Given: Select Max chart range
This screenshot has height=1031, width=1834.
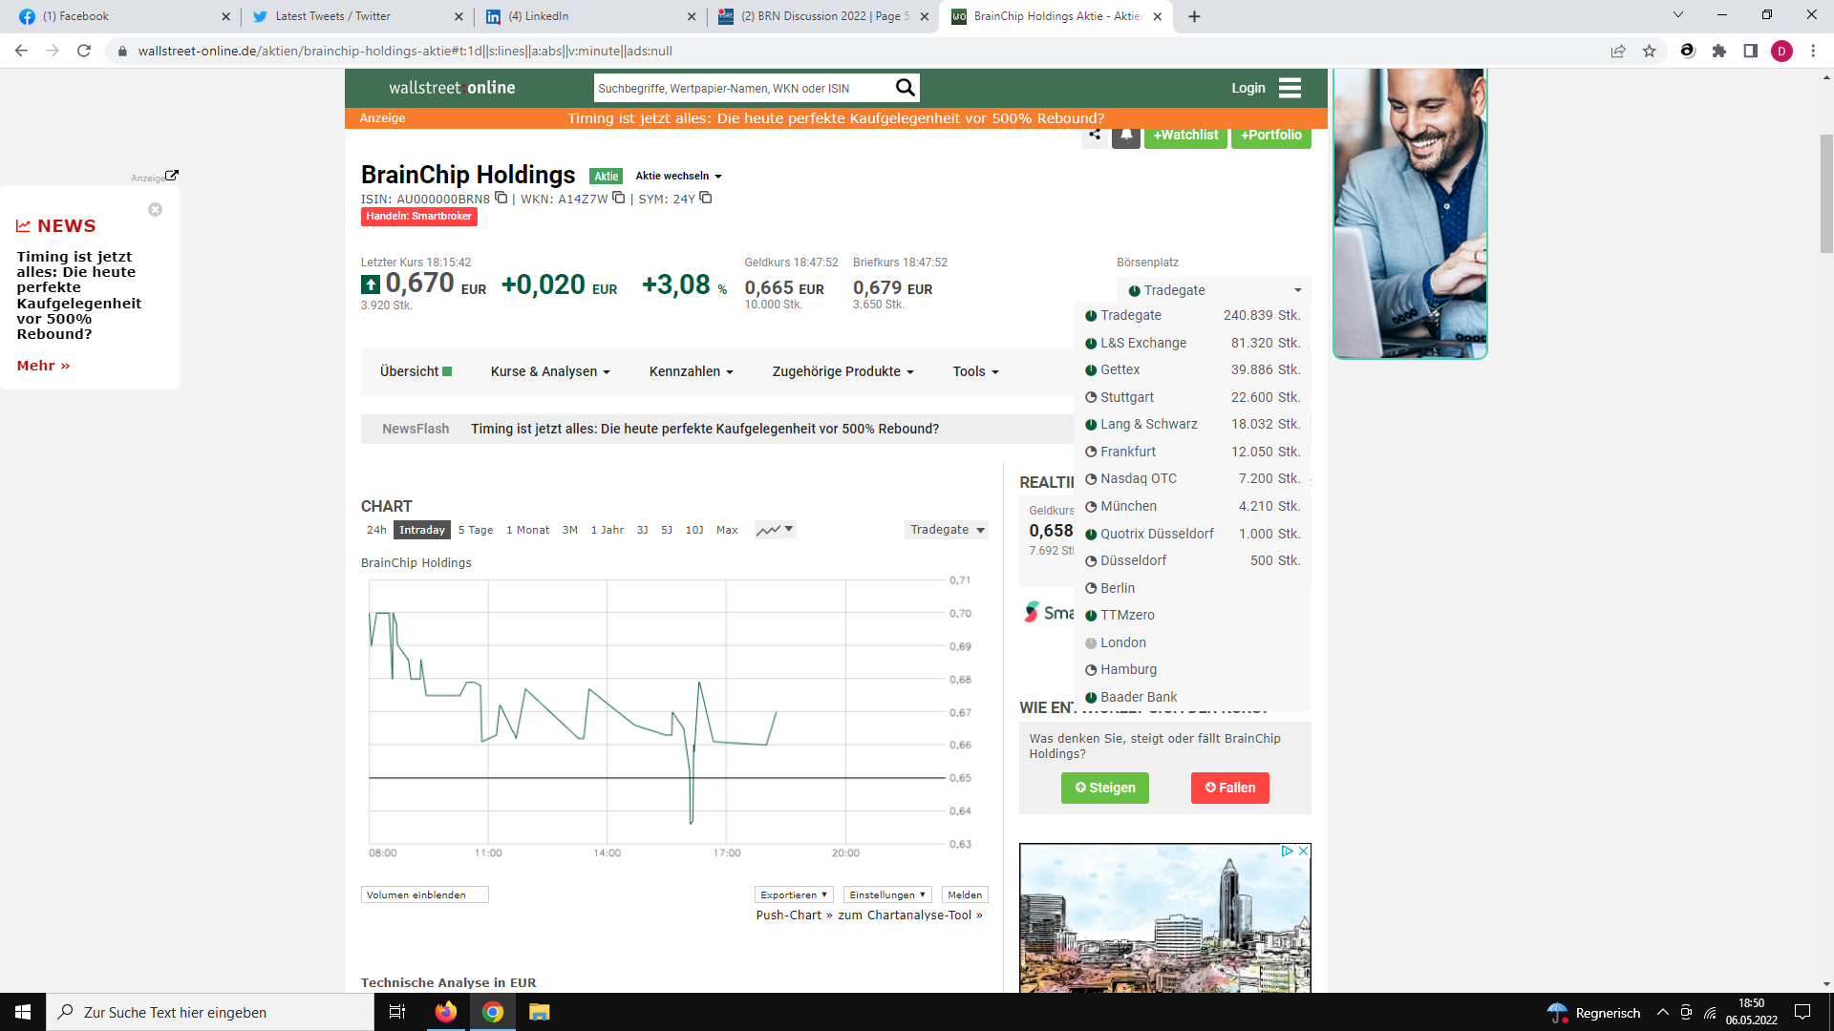Looking at the screenshot, I should click(x=727, y=530).
